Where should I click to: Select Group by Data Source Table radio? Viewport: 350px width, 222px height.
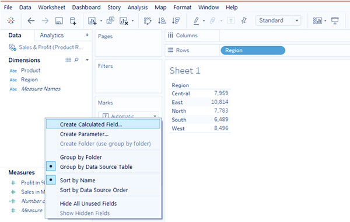coord(51,166)
